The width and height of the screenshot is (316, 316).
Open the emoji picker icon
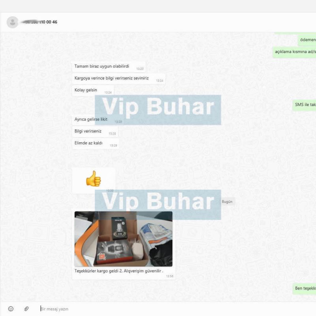pos(11,308)
